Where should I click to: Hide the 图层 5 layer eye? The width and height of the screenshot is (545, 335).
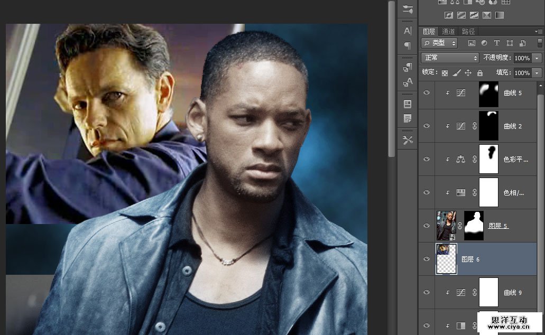427,226
